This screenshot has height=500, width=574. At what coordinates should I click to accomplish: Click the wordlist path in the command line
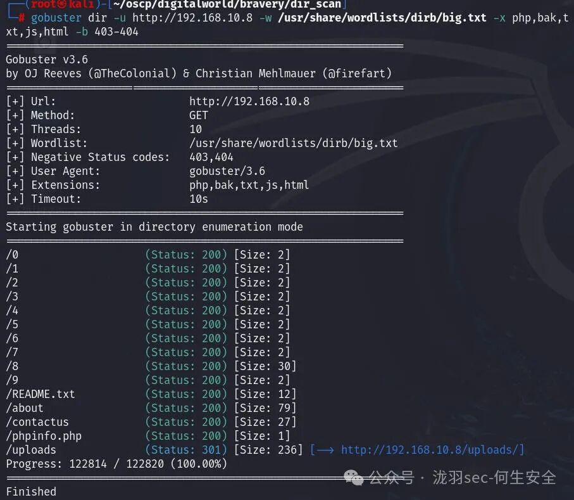coord(382,18)
